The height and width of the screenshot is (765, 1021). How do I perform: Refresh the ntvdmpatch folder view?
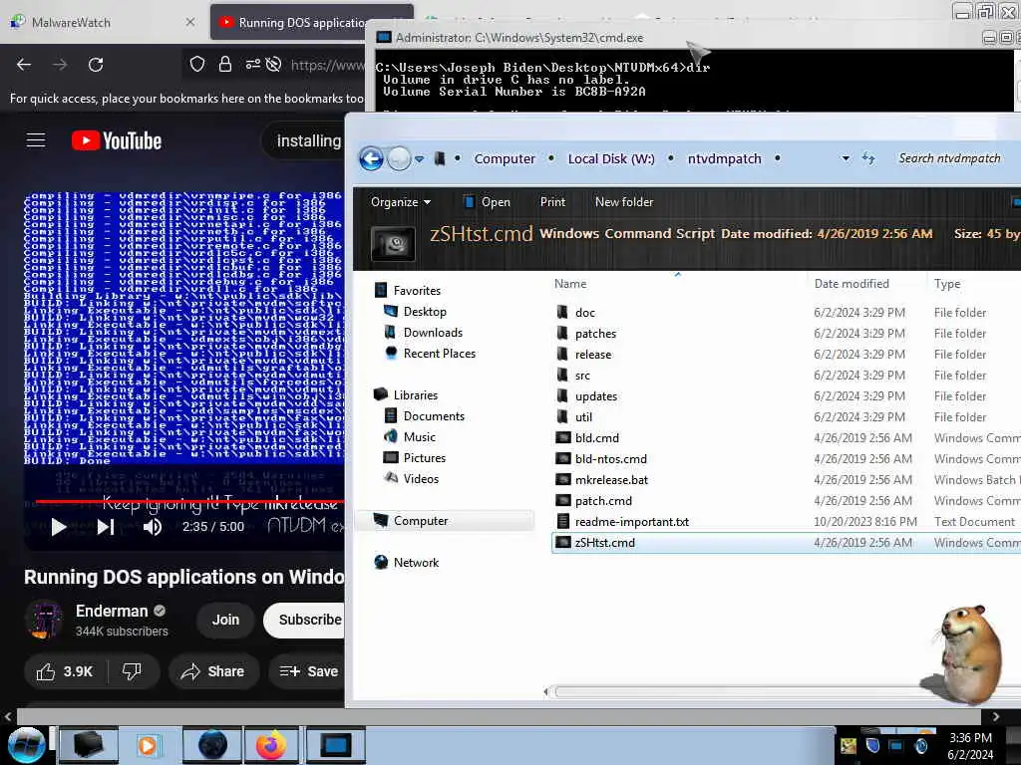(x=868, y=158)
